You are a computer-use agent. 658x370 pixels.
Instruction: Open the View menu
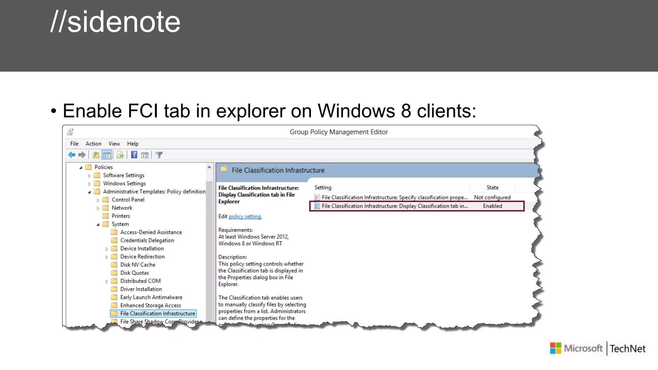[x=114, y=144]
